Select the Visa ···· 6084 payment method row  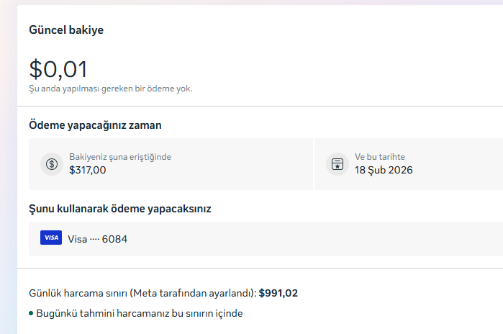point(266,239)
